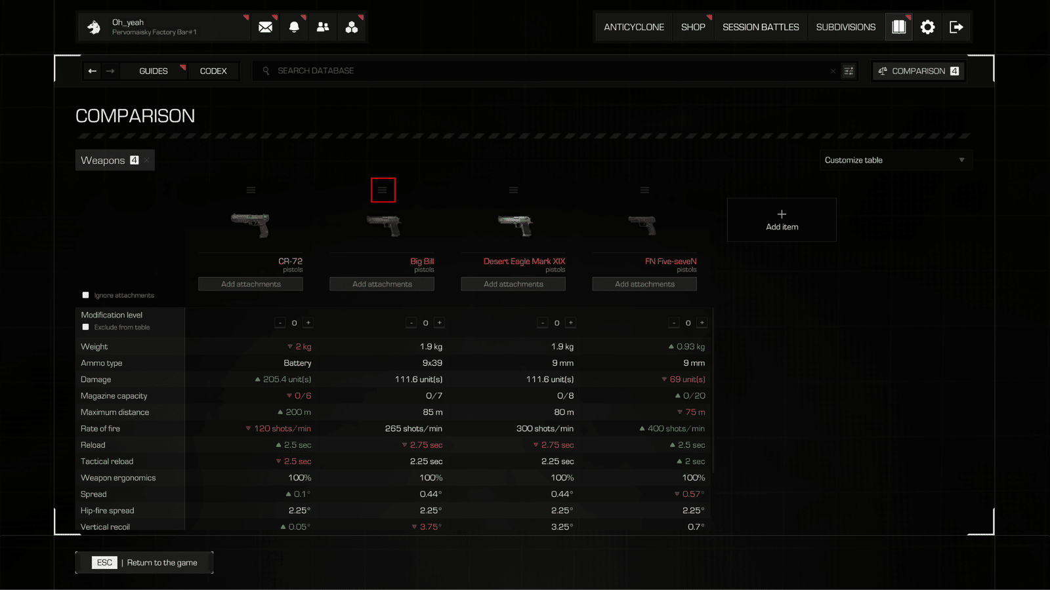Open SESSION BATTLES menu
The width and height of the screenshot is (1050, 590).
click(761, 27)
